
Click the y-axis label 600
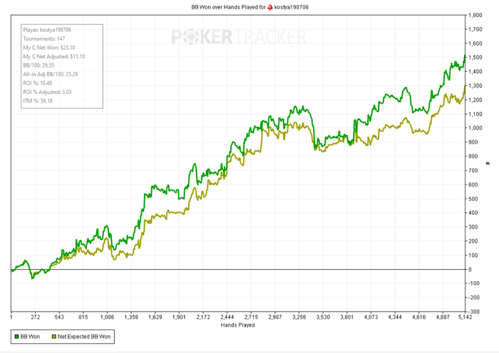pyautogui.click(x=473, y=184)
